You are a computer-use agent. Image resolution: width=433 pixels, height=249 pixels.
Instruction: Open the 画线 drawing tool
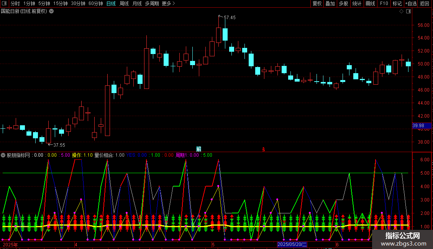point(371,4)
